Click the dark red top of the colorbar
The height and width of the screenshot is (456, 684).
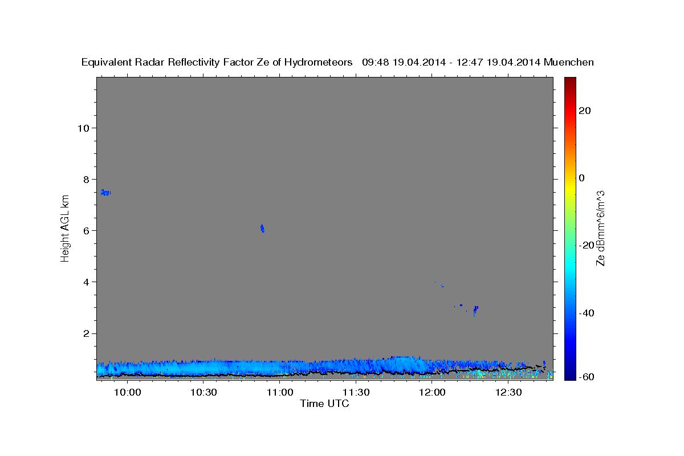(570, 82)
